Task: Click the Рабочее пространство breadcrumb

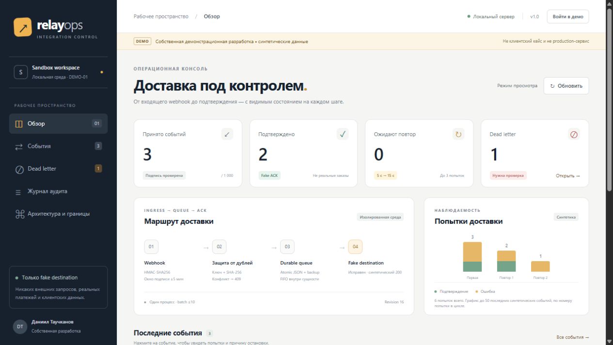Action: coord(161,16)
